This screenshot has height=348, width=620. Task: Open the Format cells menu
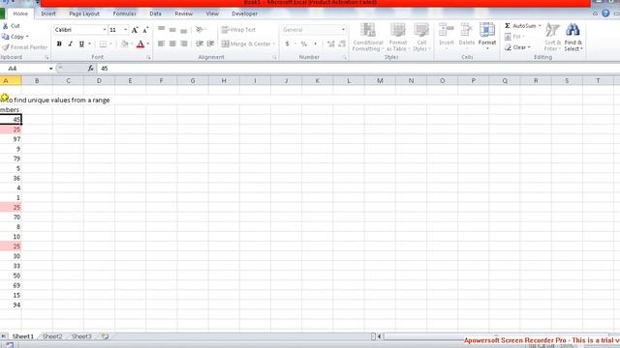click(x=487, y=36)
